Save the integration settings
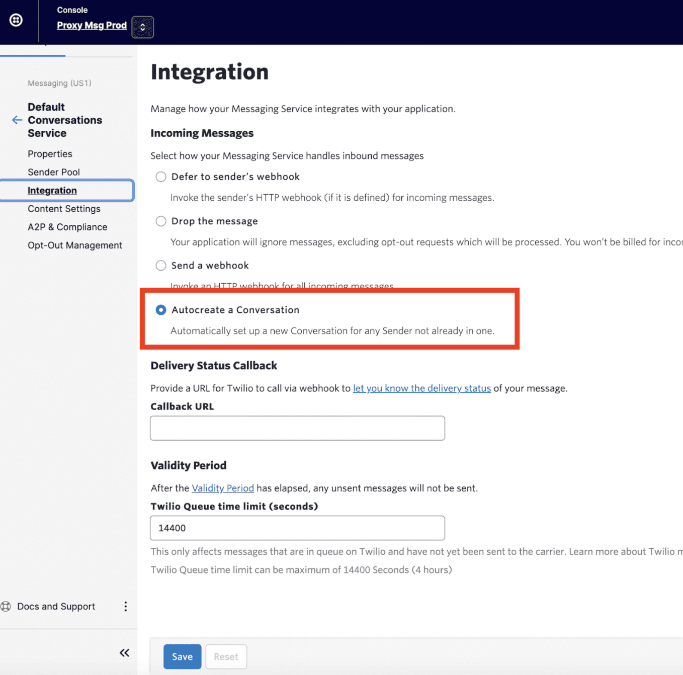683x675 pixels. [x=182, y=656]
